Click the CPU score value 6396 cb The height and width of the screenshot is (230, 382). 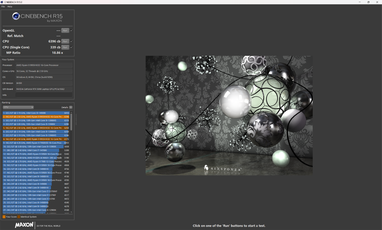[x=54, y=41]
